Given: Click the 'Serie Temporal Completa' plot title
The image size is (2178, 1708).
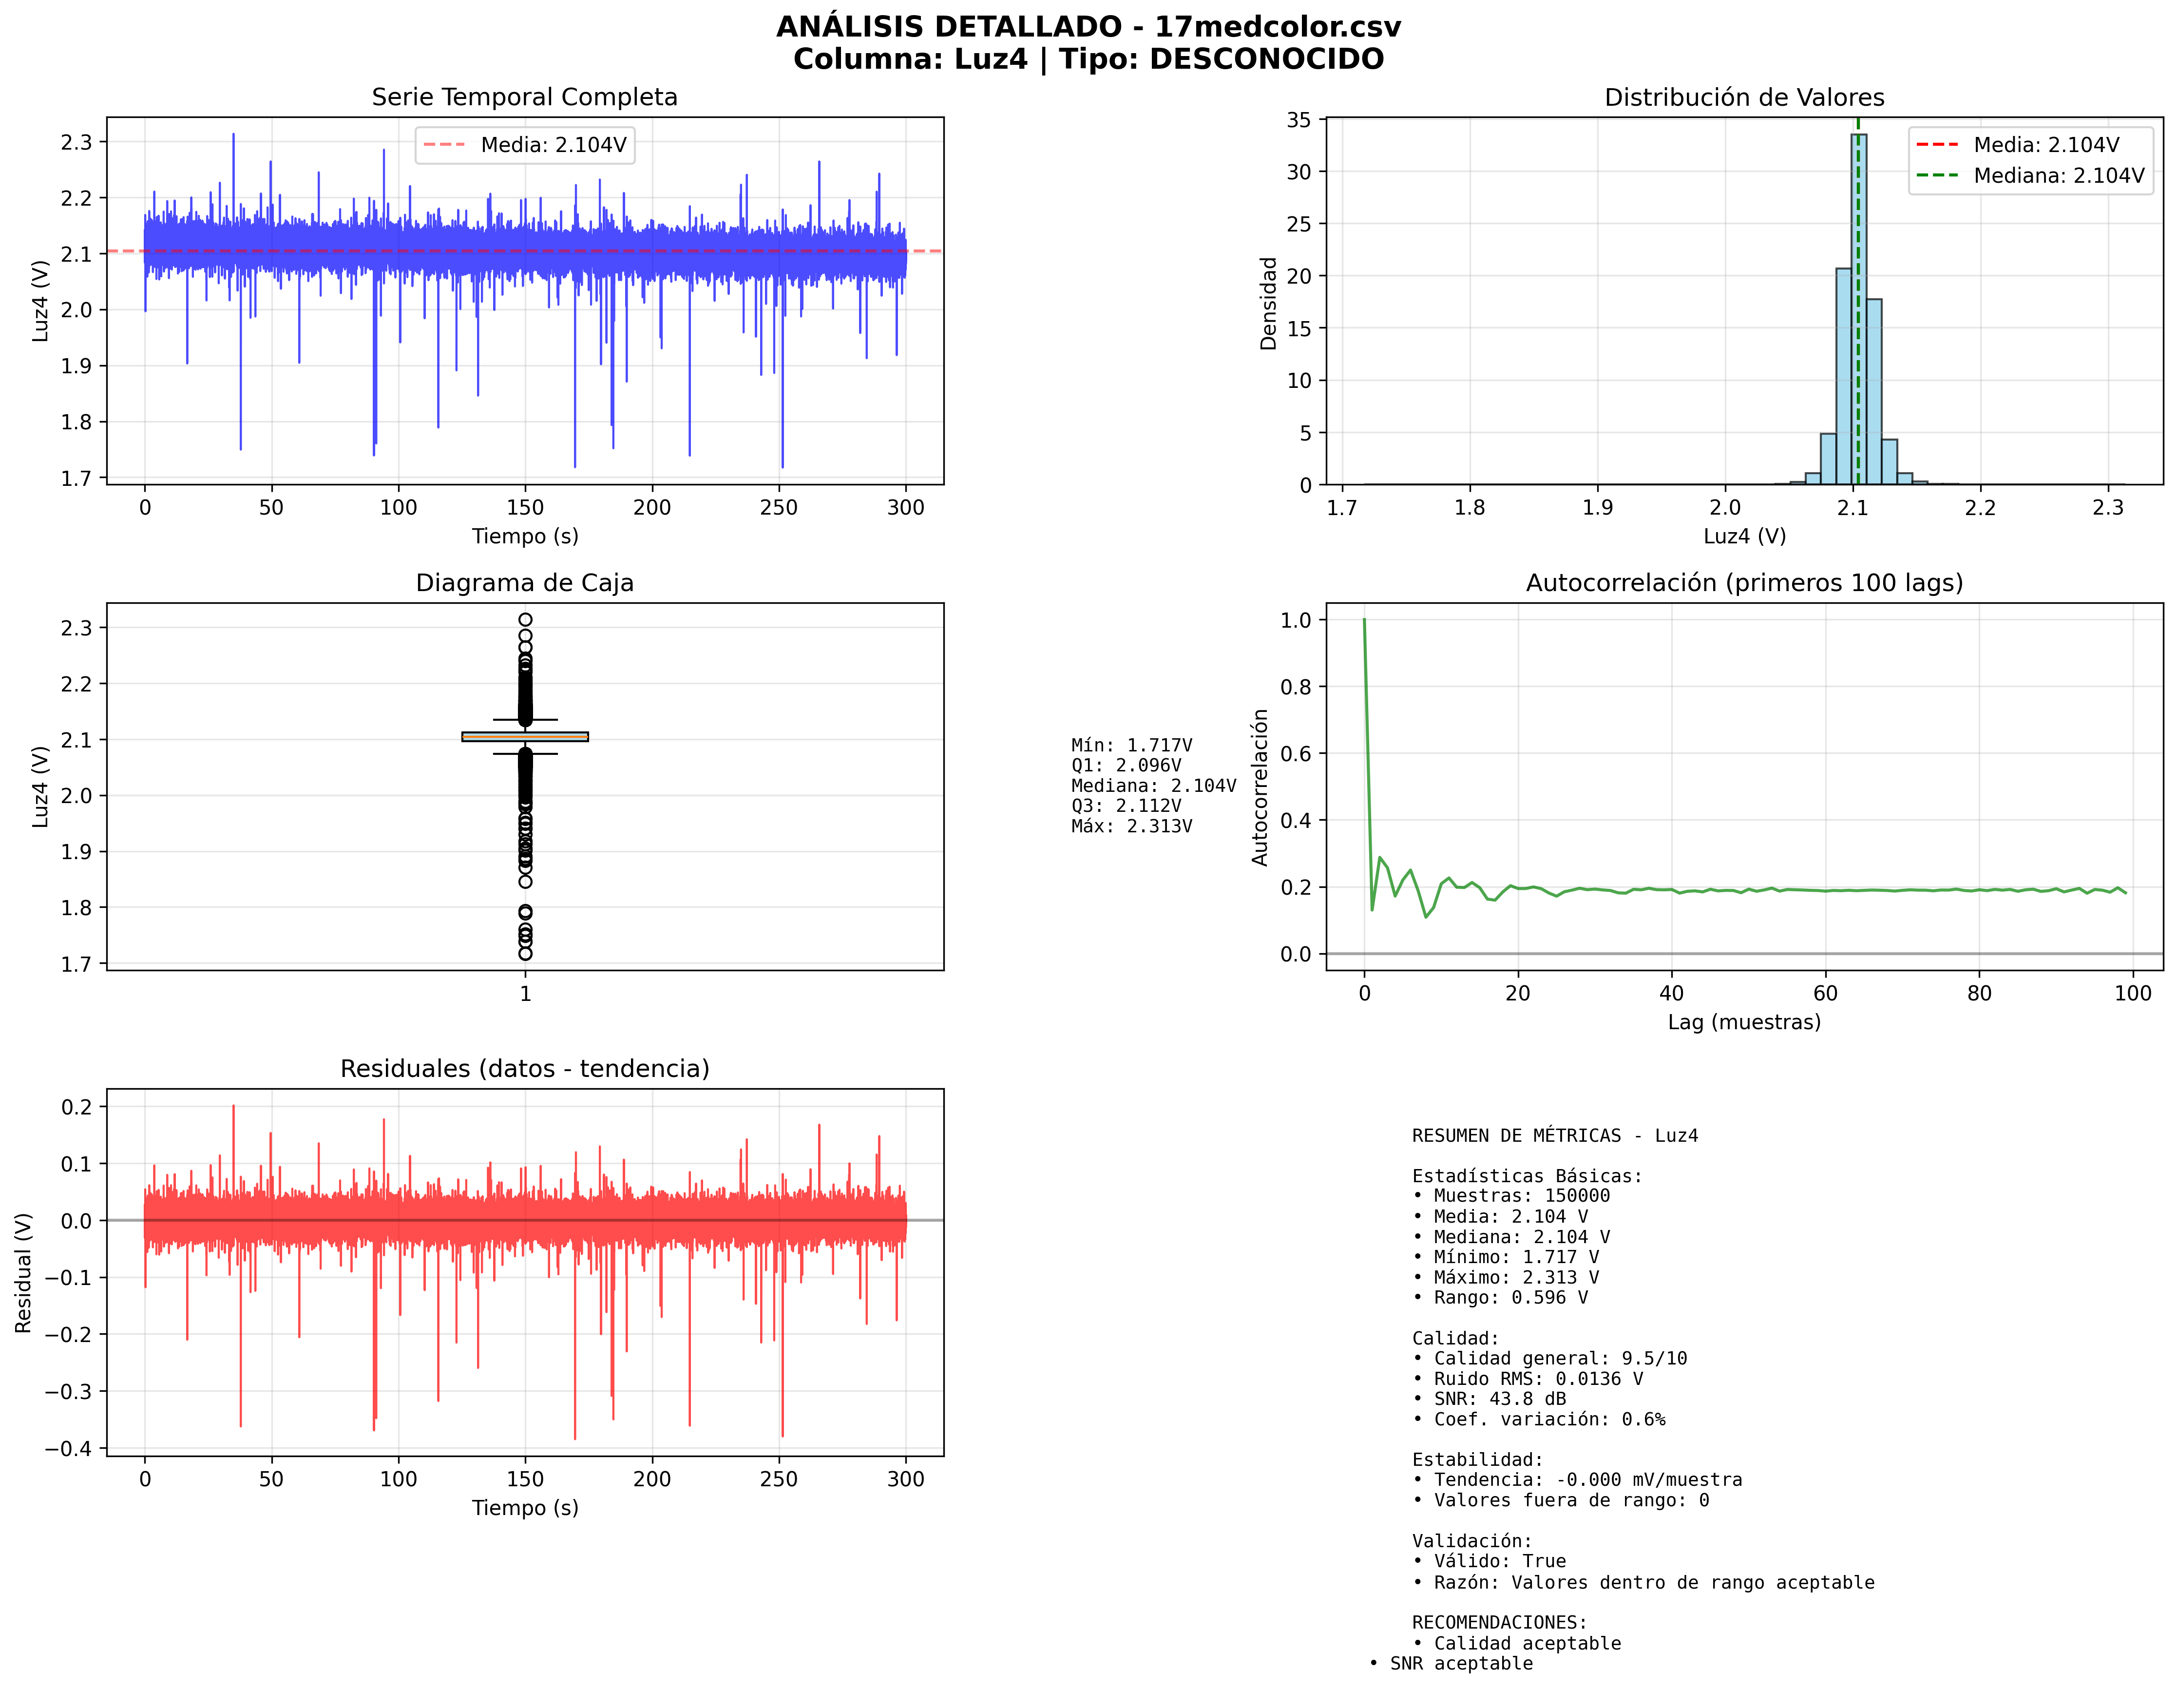Looking at the screenshot, I should (524, 97).
